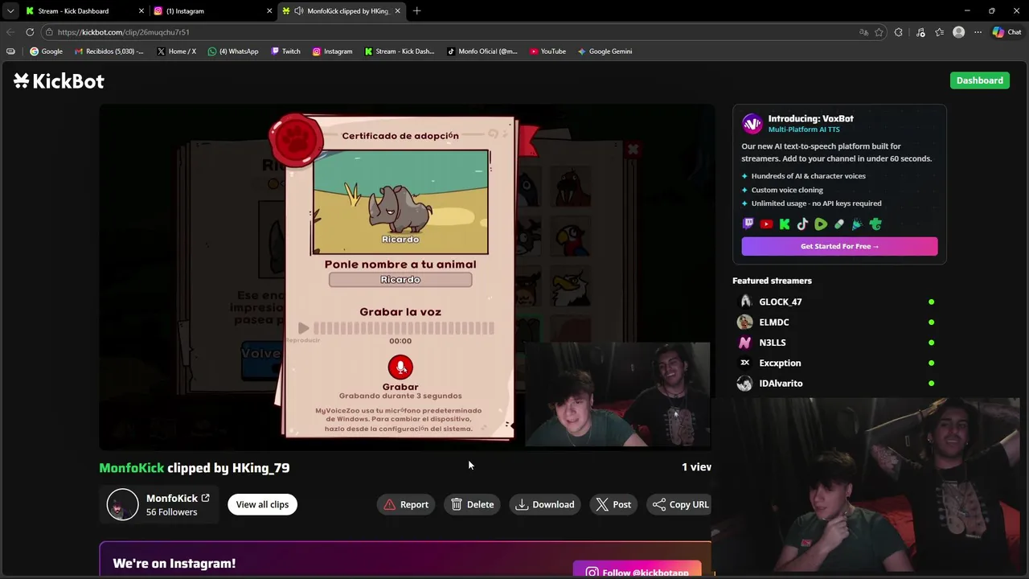The height and width of the screenshot is (579, 1029).
Task: Open the tab search dropdown arrow
Action: [x=10, y=11]
